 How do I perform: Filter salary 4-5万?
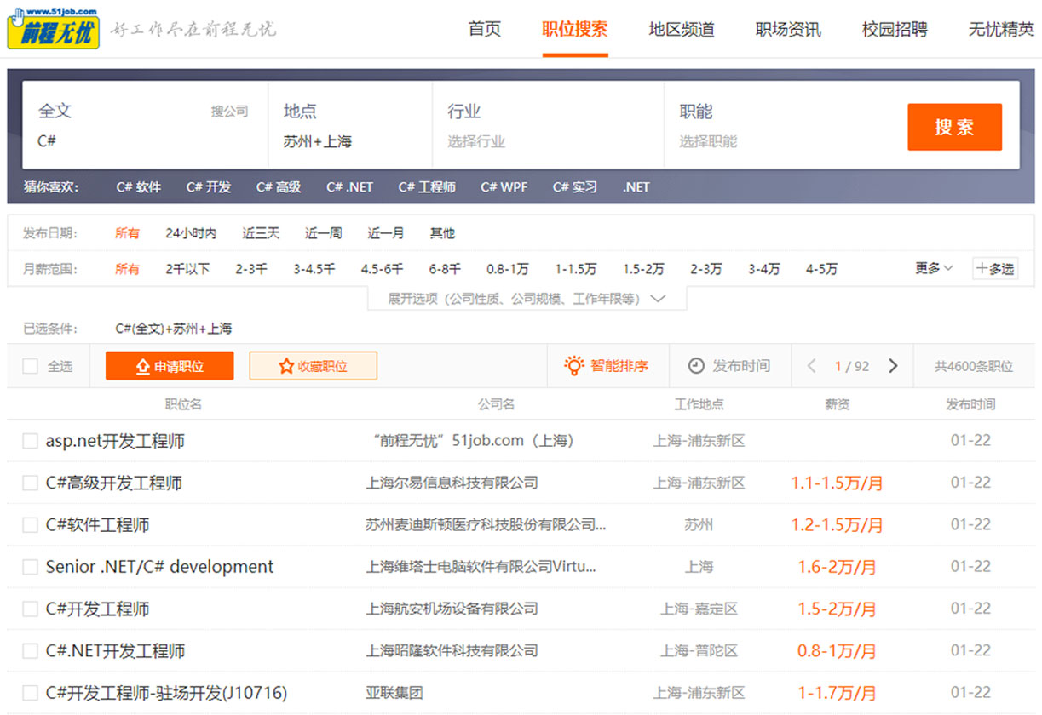coord(821,269)
